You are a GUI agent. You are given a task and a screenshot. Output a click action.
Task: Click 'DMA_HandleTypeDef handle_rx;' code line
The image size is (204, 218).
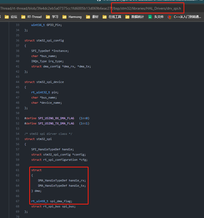pos(62,180)
